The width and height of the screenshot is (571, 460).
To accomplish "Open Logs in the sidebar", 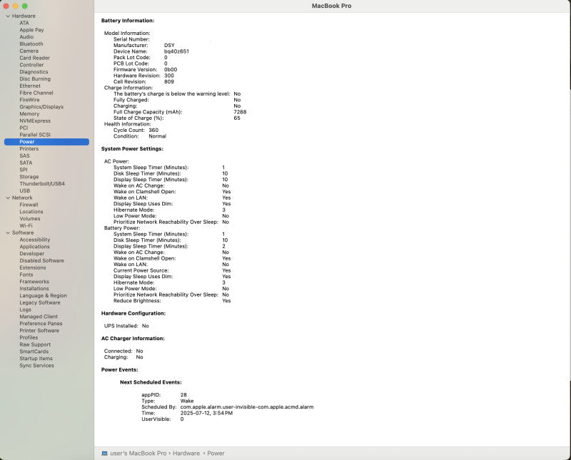I will click(x=26, y=310).
